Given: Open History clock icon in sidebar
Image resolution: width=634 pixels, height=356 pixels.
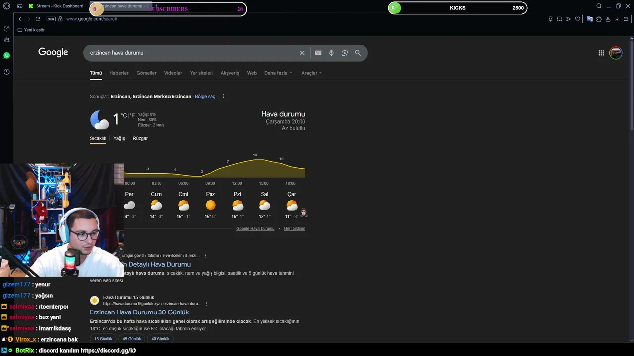Looking at the screenshot, I should [6, 72].
